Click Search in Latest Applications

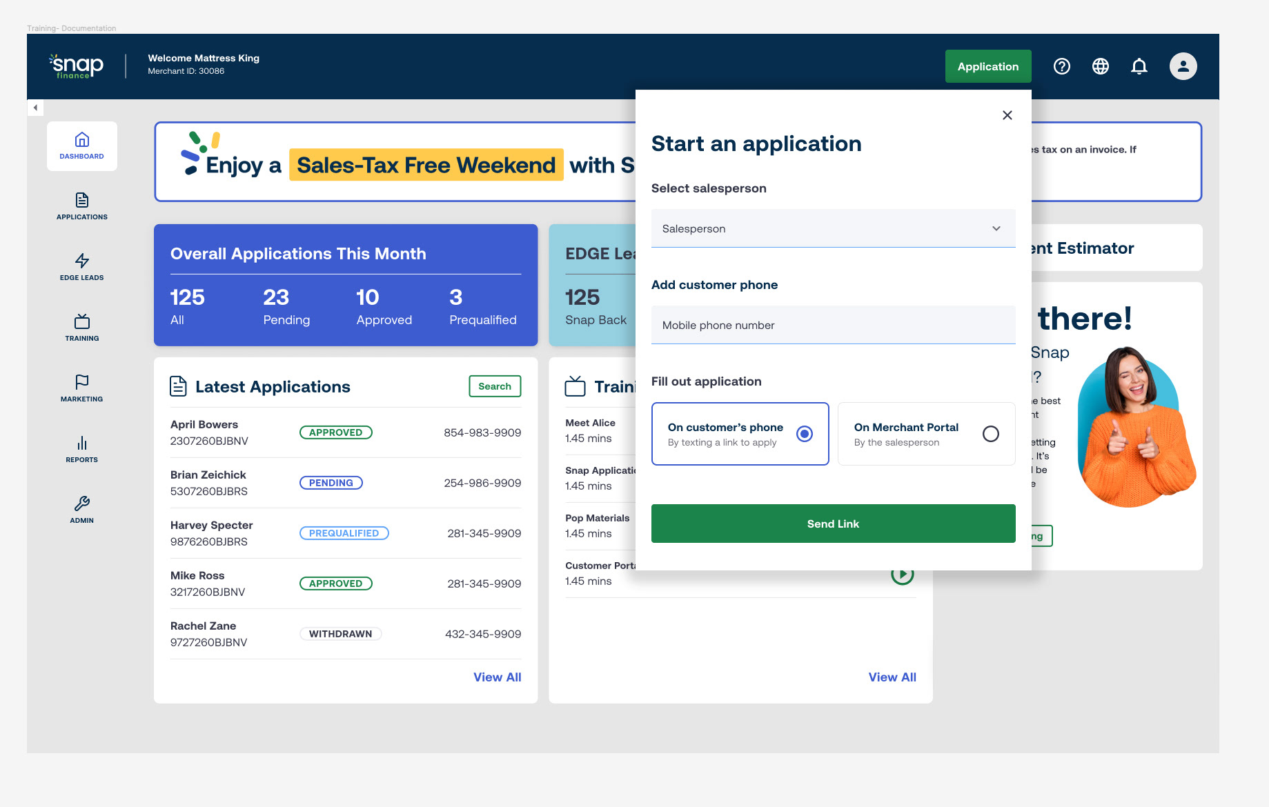(495, 386)
